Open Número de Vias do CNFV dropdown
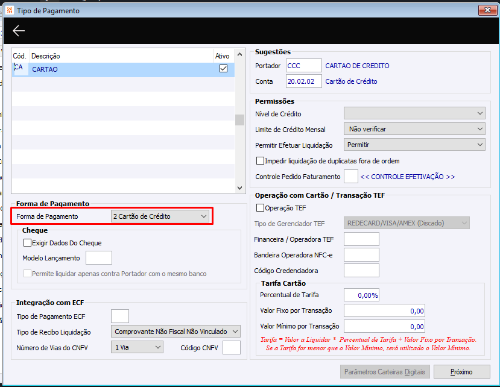This screenshot has width=500, height=387. pyautogui.click(x=137, y=347)
